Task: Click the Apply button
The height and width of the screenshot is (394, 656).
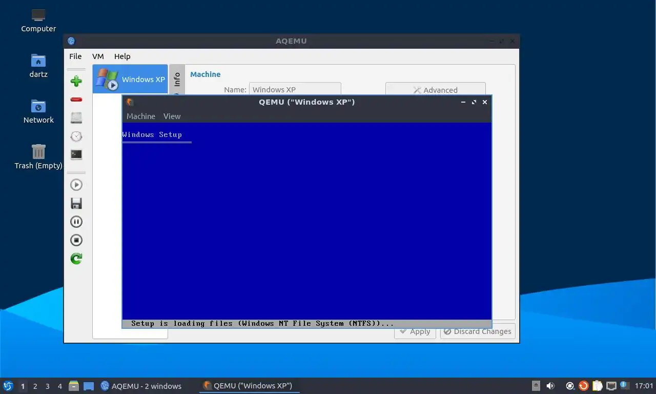Action: pos(415,331)
